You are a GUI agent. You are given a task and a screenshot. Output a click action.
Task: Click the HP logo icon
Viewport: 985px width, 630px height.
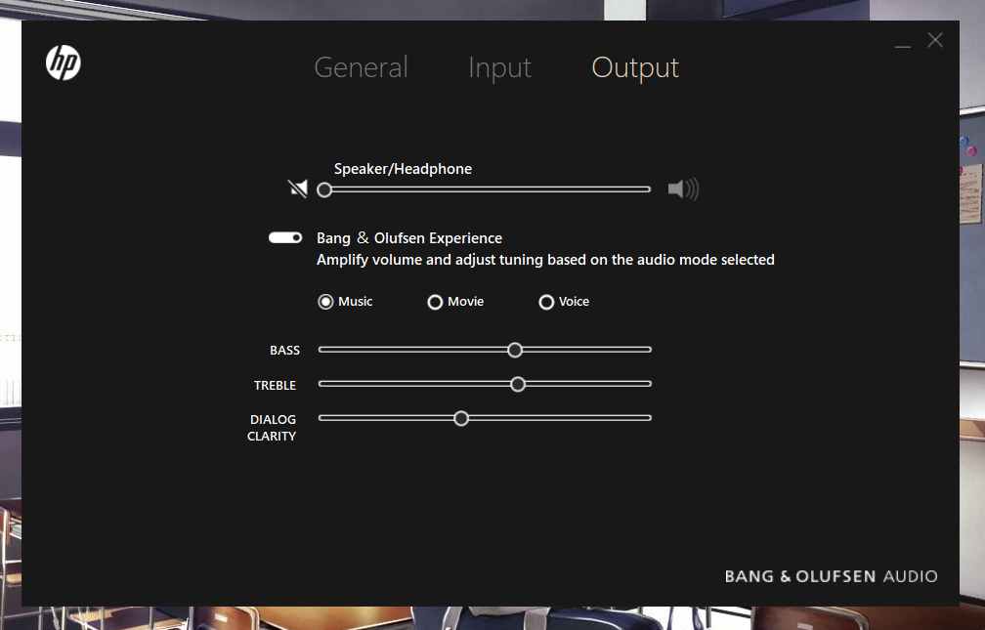[64, 63]
